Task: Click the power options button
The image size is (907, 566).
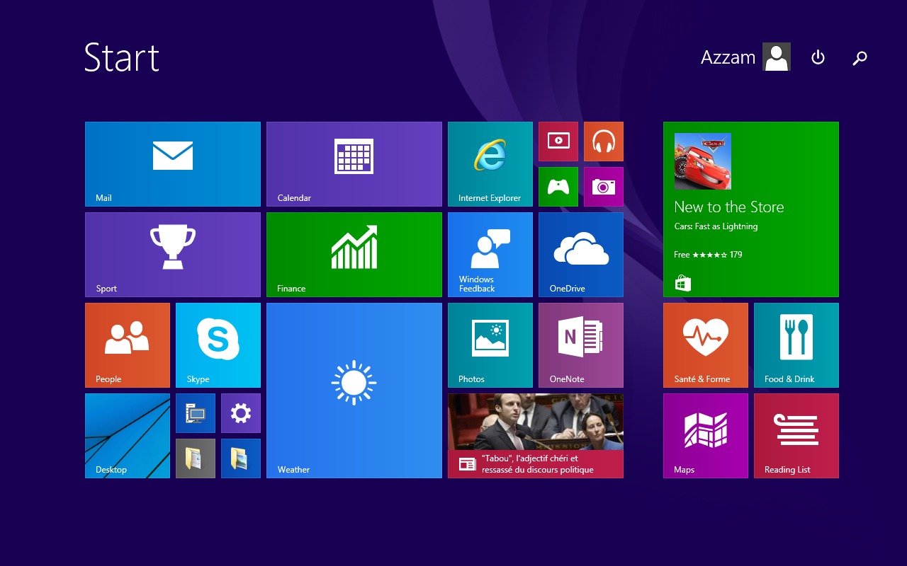Action: [818, 57]
